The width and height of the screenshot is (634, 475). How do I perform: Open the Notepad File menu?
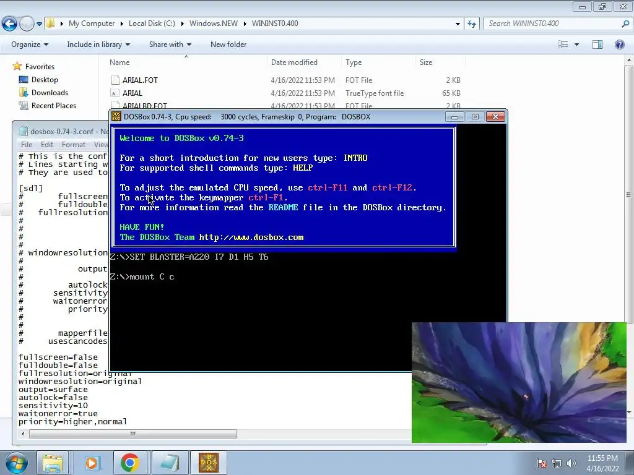point(27,144)
